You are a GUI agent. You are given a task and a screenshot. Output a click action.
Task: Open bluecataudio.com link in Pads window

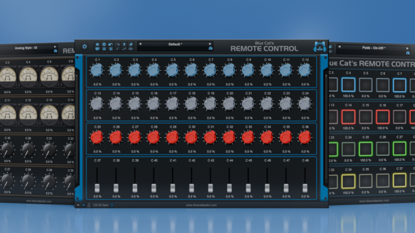374,200
